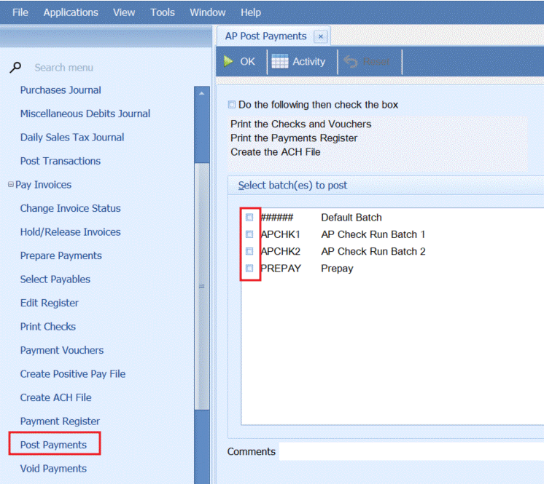Open Post Payments in sidebar
The image size is (544, 484).
[53, 445]
